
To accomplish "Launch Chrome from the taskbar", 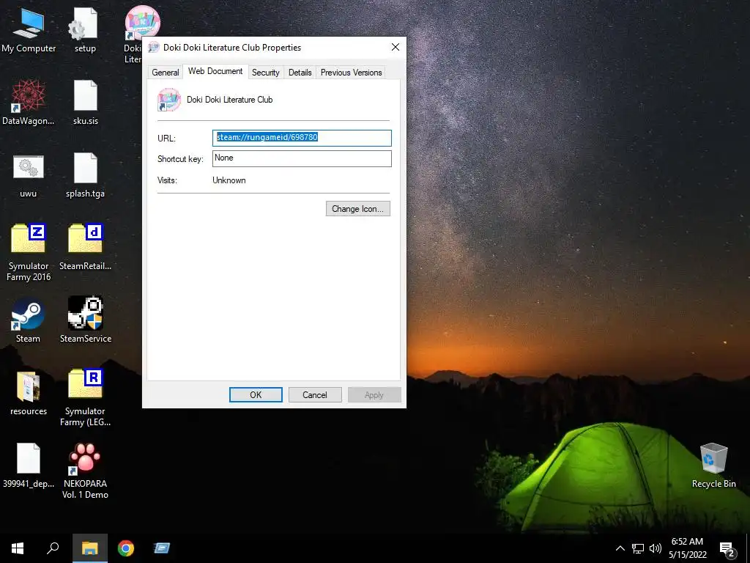I will [126, 548].
